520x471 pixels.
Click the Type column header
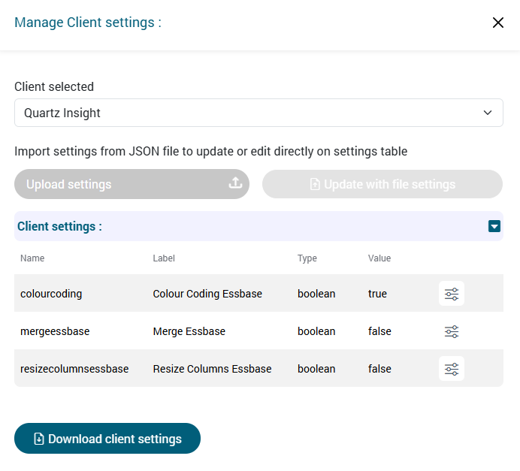pos(307,258)
